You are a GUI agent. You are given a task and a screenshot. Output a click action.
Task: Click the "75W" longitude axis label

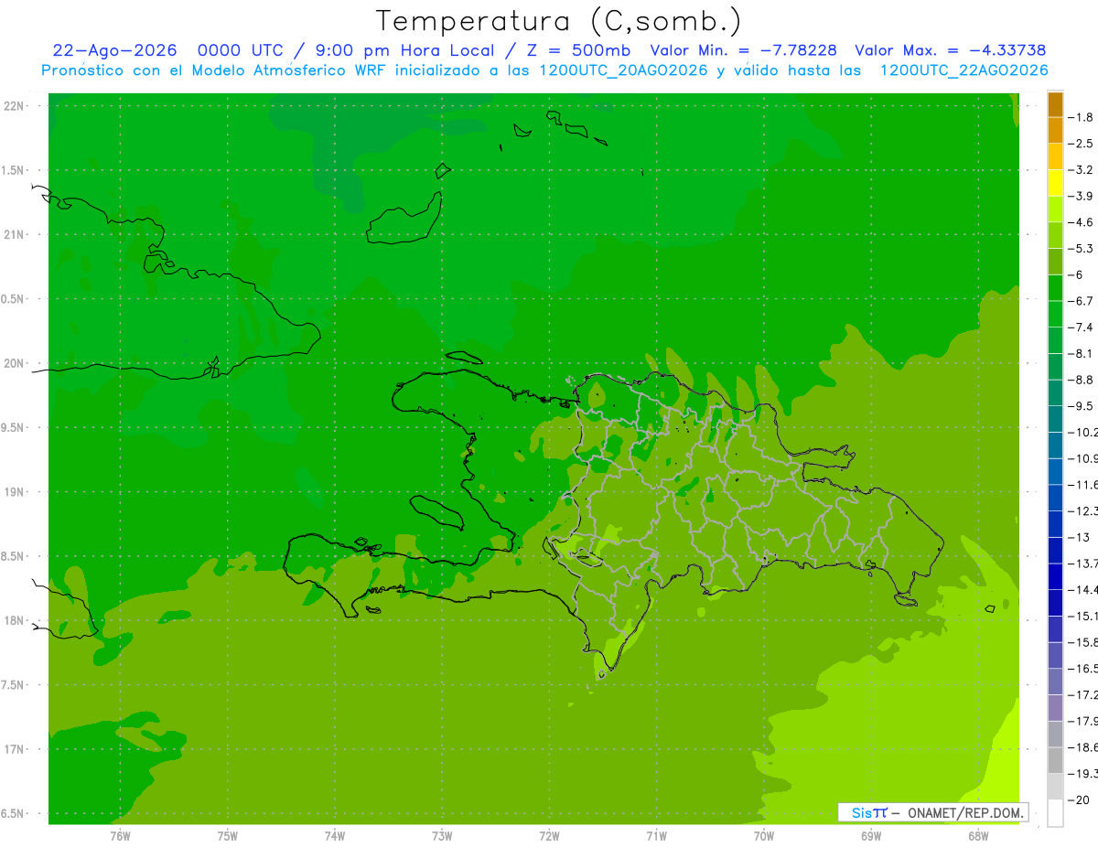click(228, 836)
